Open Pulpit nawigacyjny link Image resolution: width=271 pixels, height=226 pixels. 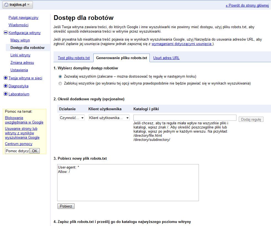click(23, 17)
